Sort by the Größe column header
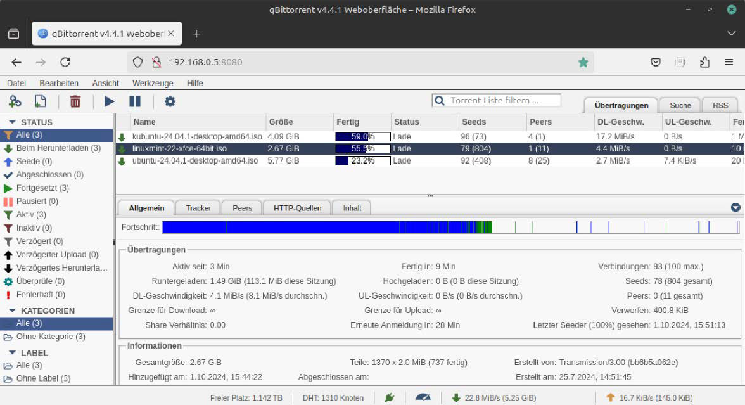745x405 pixels. pos(300,122)
